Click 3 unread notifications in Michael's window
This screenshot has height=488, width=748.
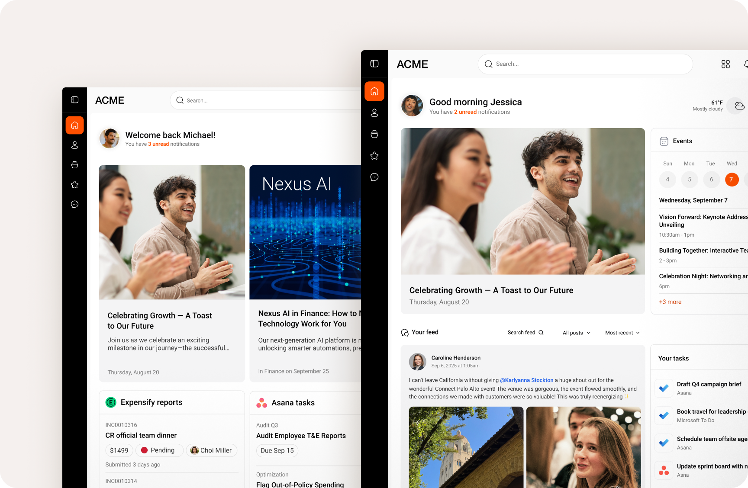pos(158,144)
